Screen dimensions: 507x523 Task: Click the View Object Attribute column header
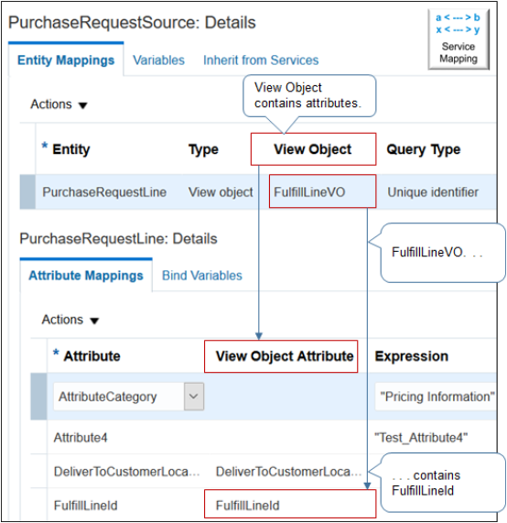pos(281,356)
